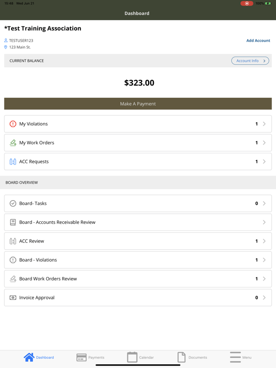
Task: Select the *Test Training Association title
Action: 43,28
